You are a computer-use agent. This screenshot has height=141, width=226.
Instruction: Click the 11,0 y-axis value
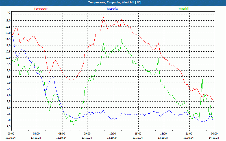click(8, 45)
